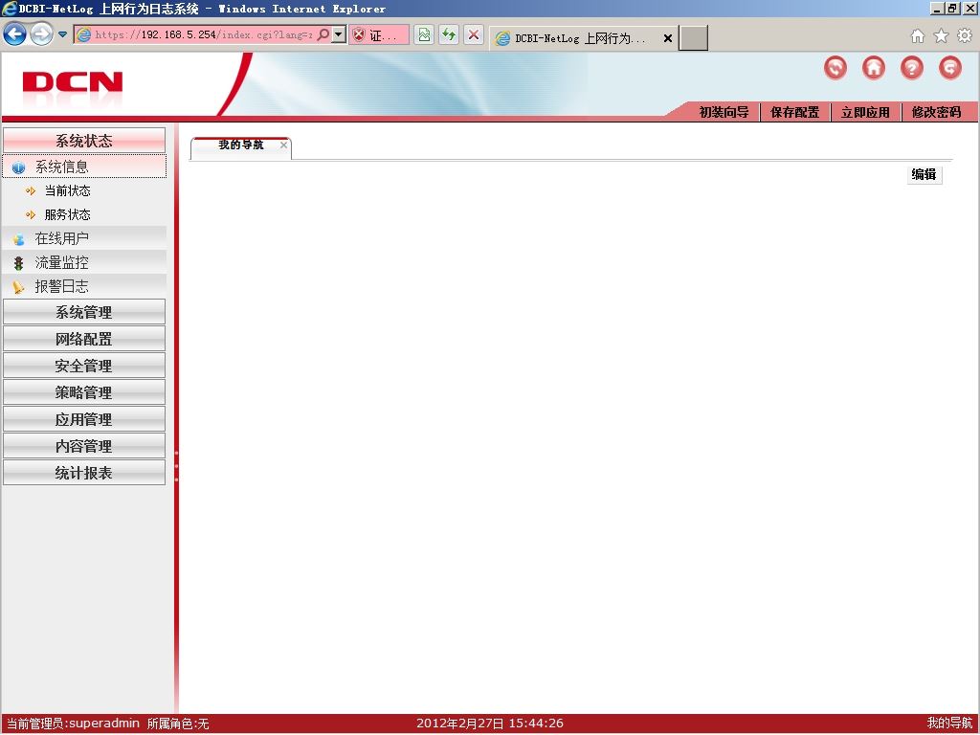
Task: Click 所属角色:无 in status bar
Action: (178, 724)
